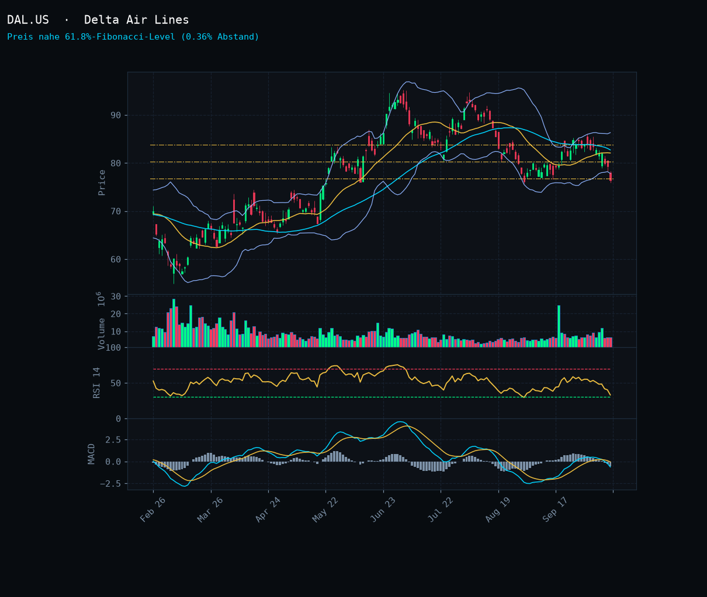This screenshot has height=597, width=707.
Task: Select the May 22 date label
Action: tap(325, 510)
